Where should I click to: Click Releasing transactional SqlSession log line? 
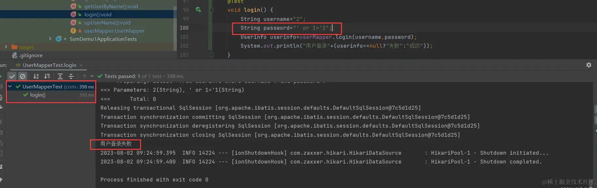tap(261, 108)
